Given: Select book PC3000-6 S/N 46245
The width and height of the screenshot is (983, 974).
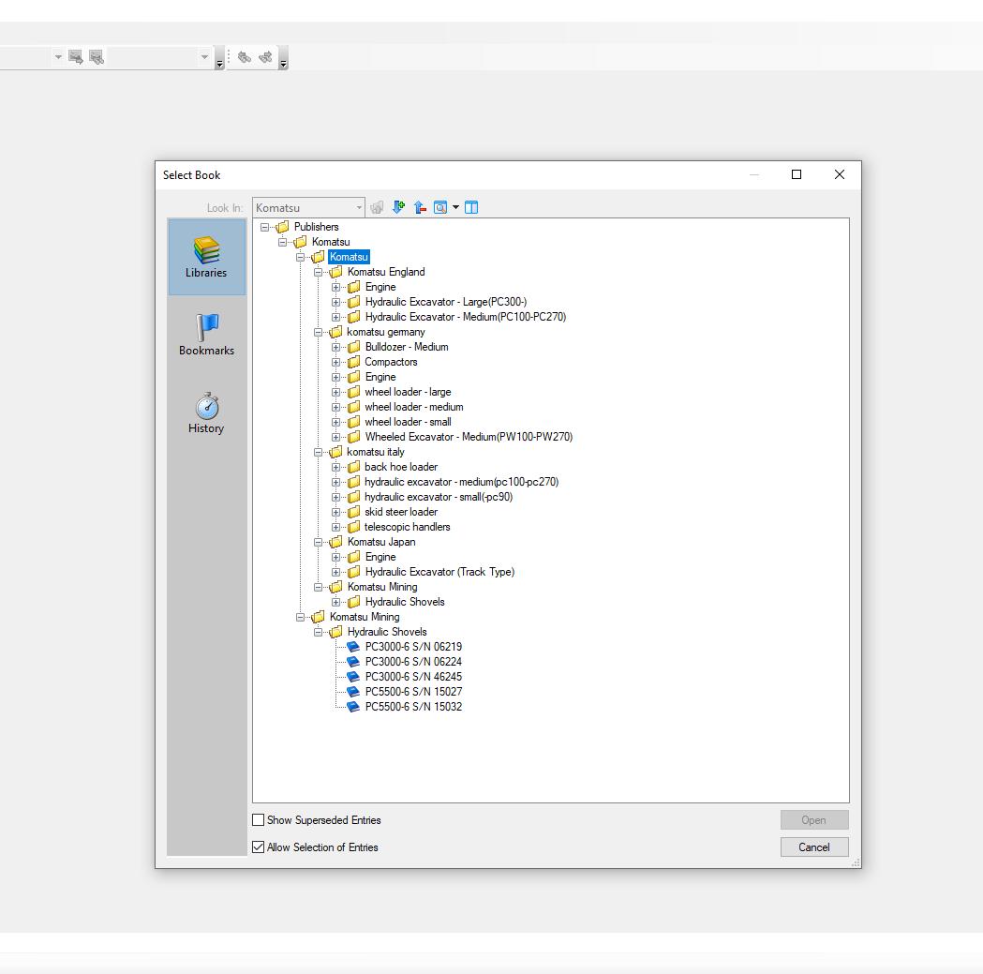Looking at the screenshot, I should point(413,677).
